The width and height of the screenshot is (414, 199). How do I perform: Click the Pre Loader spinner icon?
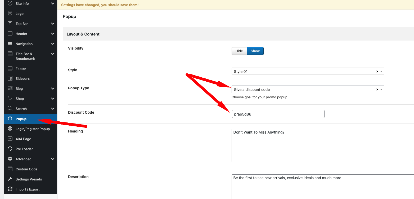[x=10, y=149]
